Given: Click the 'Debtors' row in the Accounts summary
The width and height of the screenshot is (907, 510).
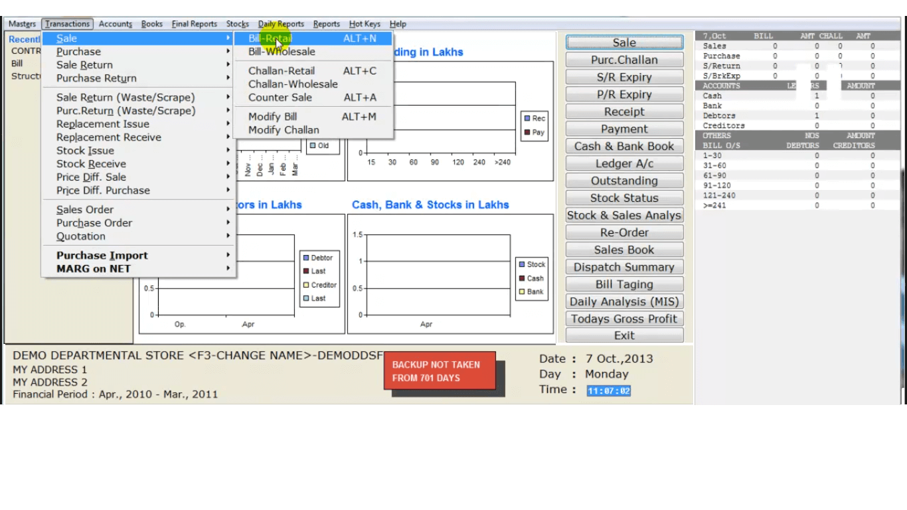Looking at the screenshot, I should [797, 116].
